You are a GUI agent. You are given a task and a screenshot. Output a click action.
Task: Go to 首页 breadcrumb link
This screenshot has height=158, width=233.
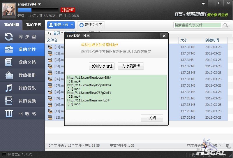pos(57,33)
